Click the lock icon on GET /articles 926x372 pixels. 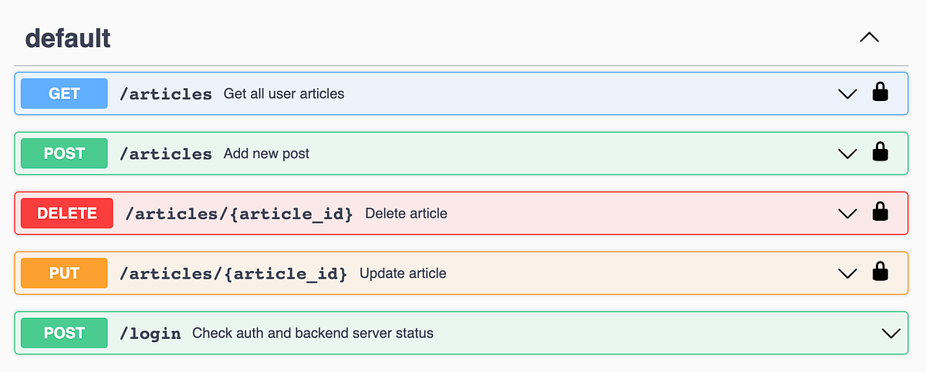pos(880,93)
